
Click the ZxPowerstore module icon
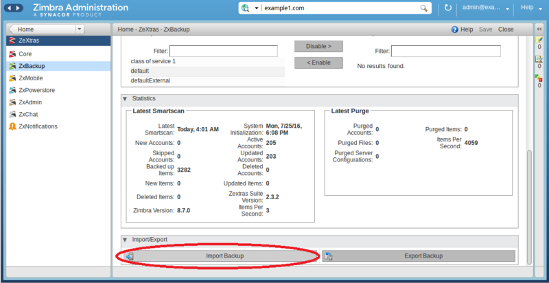pyautogui.click(x=12, y=90)
